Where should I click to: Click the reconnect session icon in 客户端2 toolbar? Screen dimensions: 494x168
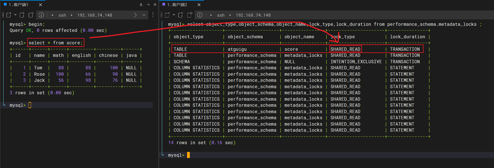(190, 15)
